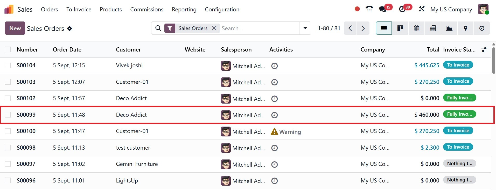The height and width of the screenshot is (190, 496).
Task: Open the Activity view
Action: click(x=482, y=28)
